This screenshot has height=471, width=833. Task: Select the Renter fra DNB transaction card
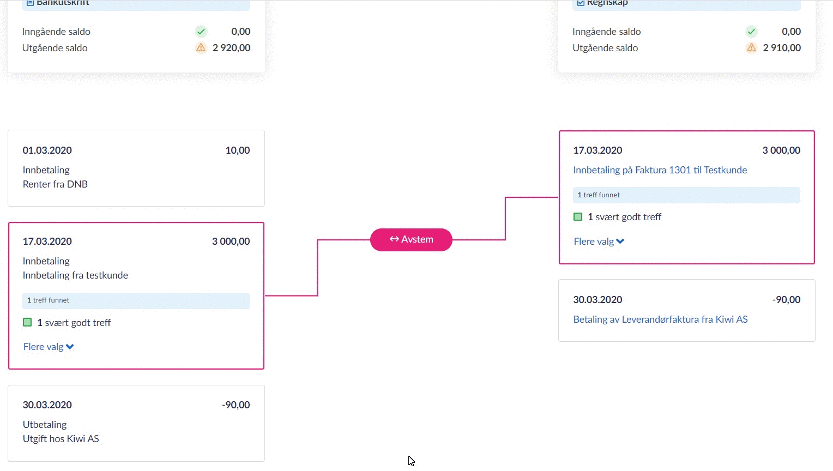click(x=136, y=168)
